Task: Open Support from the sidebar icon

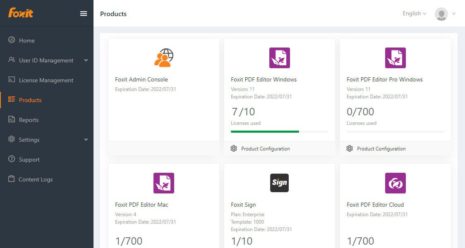Action: (x=12, y=159)
